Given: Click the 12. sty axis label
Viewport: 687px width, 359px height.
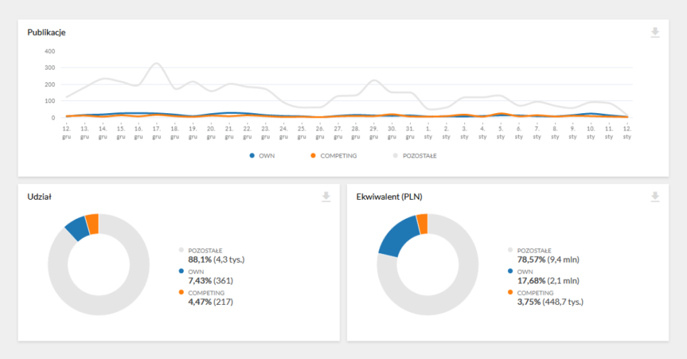Looking at the screenshot, I should (x=627, y=133).
